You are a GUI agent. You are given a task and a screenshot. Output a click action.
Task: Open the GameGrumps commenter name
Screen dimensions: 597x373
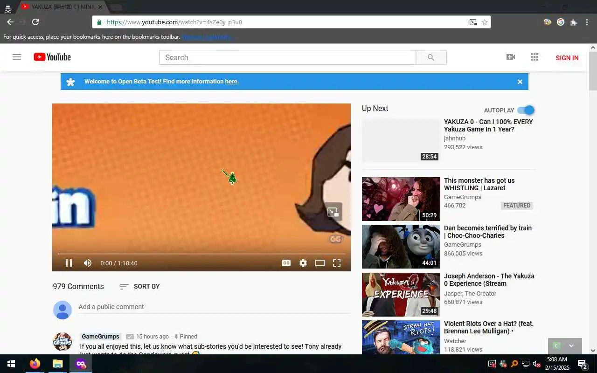[100, 336]
